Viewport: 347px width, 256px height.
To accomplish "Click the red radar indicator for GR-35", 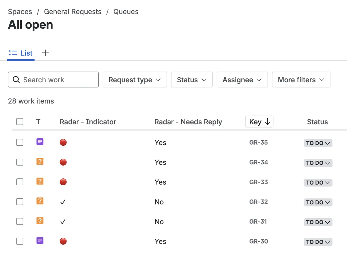I will tap(63, 142).
